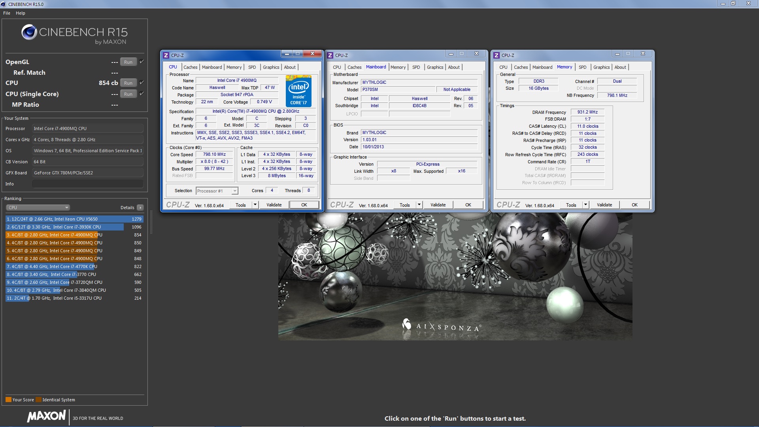
Task: Select ranking row i7-3770 score 662
Action: click(x=74, y=274)
